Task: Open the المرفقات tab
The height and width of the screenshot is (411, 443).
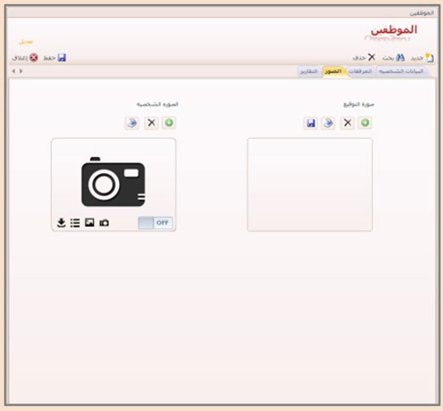Action: pyautogui.click(x=360, y=71)
